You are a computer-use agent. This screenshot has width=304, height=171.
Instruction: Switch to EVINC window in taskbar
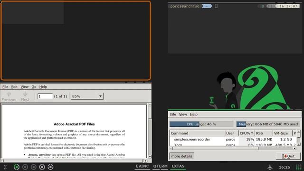click(142, 166)
